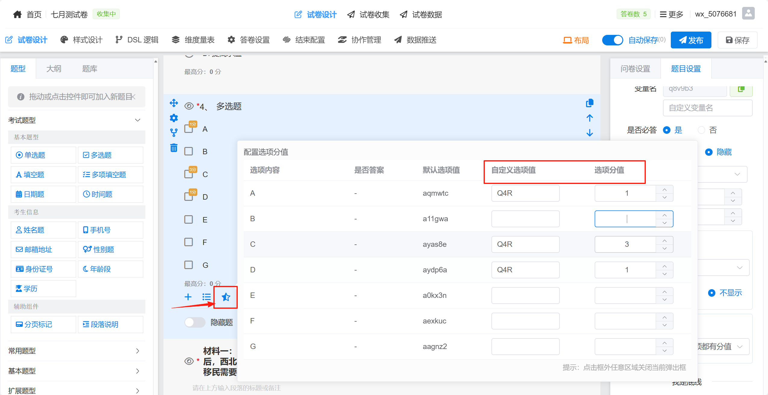The width and height of the screenshot is (768, 395).
Task: Switch to the 问卷设置 tab
Action: 635,69
